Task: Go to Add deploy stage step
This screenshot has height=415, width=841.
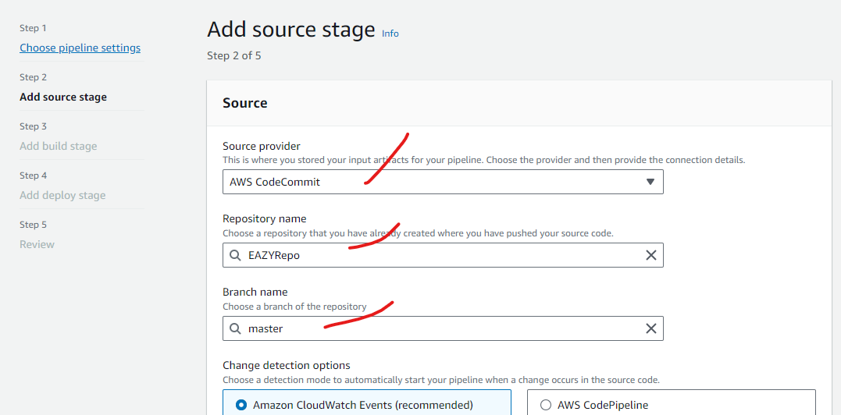Action: [62, 196]
